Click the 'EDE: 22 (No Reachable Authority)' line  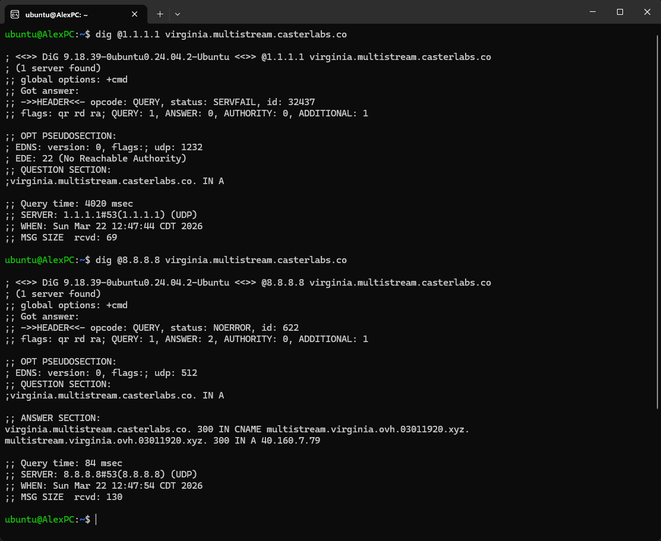[x=96, y=159]
